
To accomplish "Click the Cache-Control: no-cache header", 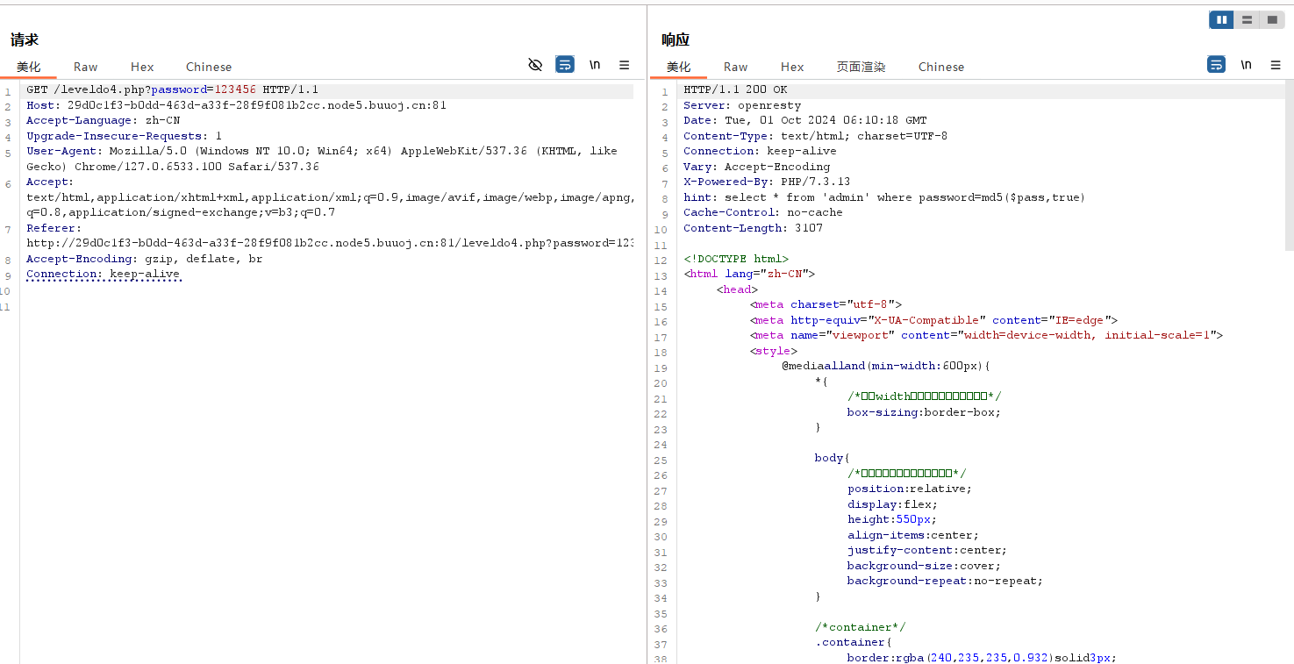I will click(762, 212).
